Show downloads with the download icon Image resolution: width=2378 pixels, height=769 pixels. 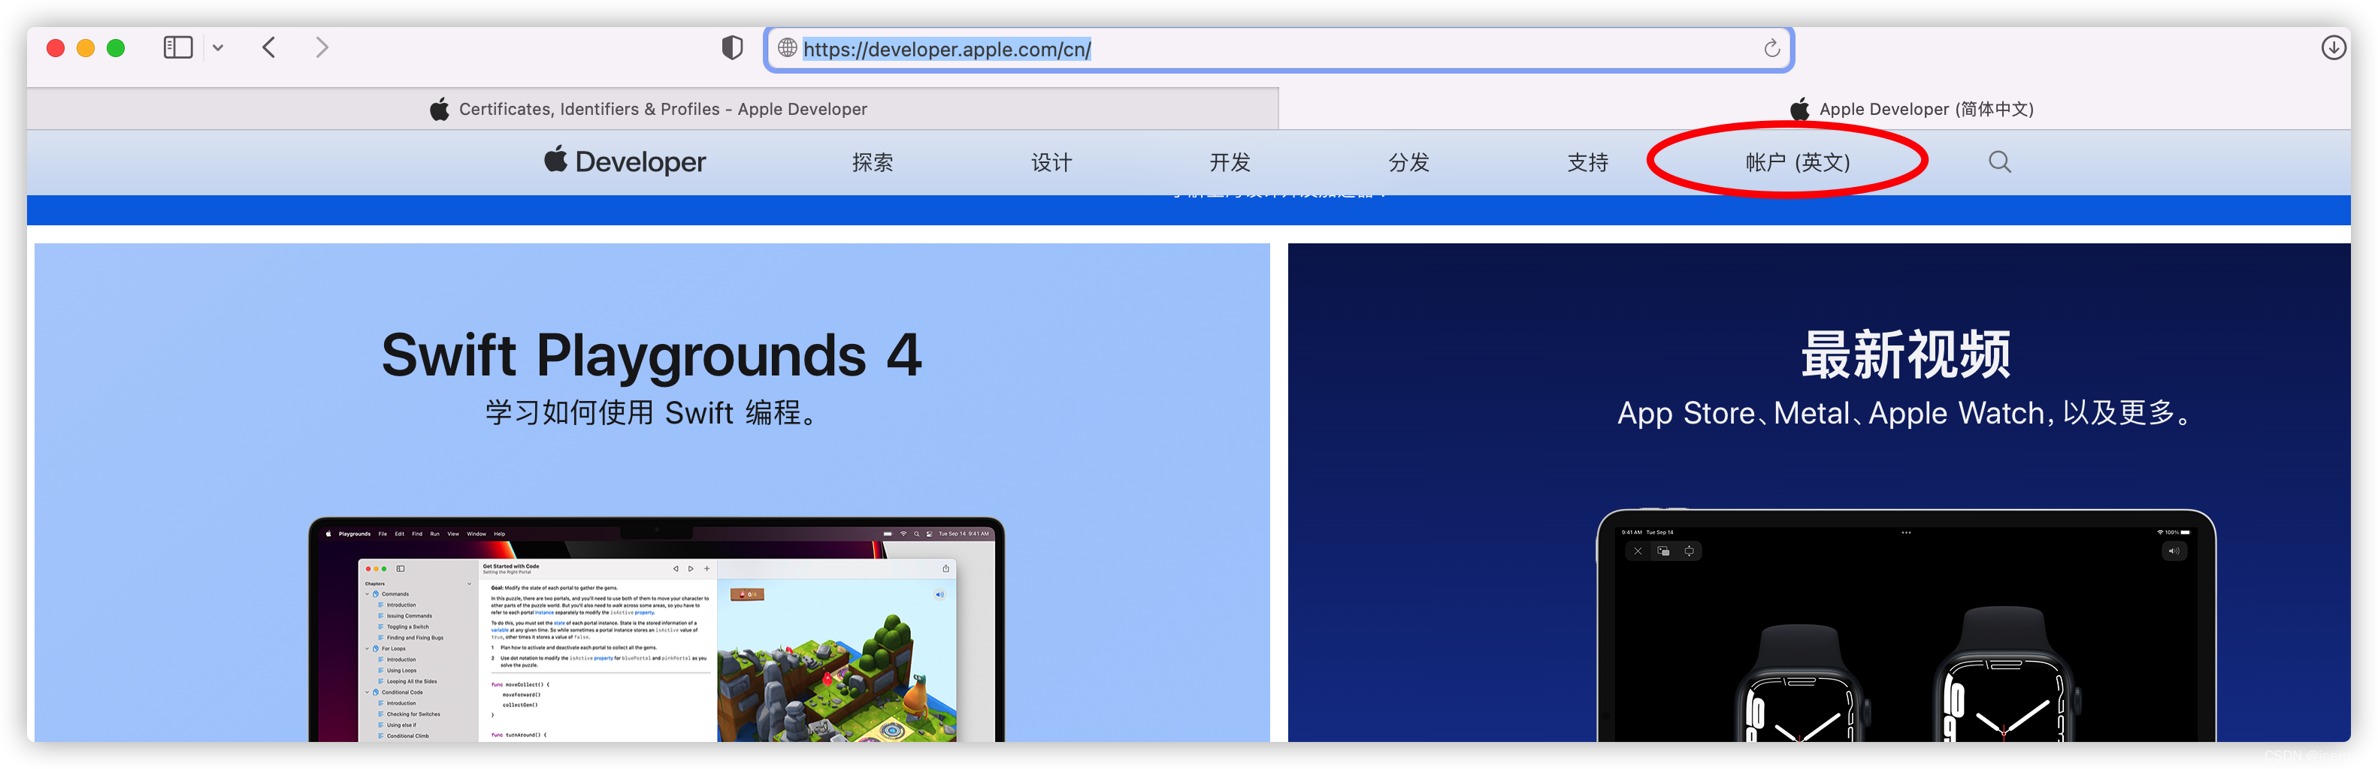point(2334,48)
